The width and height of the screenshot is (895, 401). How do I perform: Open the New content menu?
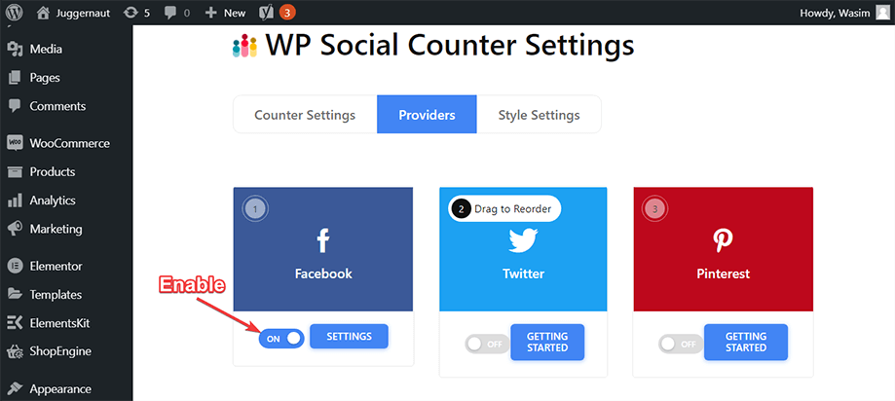226,13
